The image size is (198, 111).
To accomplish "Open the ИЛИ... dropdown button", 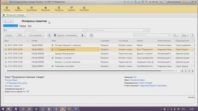I will [21, 35].
